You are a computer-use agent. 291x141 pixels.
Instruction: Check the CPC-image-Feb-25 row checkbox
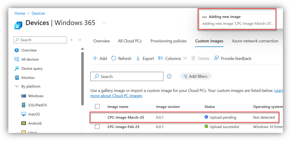pos(97,127)
